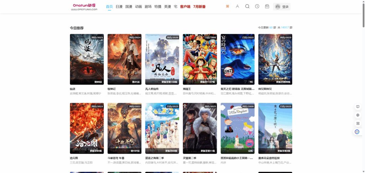
Task: Open the 牧神记 poster thumbnail
Action: tap(124, 59)
